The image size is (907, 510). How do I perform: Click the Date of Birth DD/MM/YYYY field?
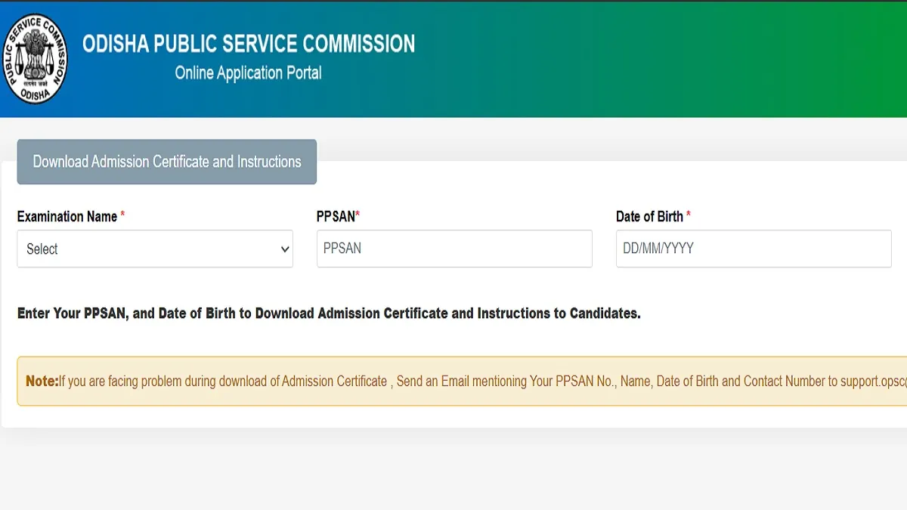click(x=753, y=249)
